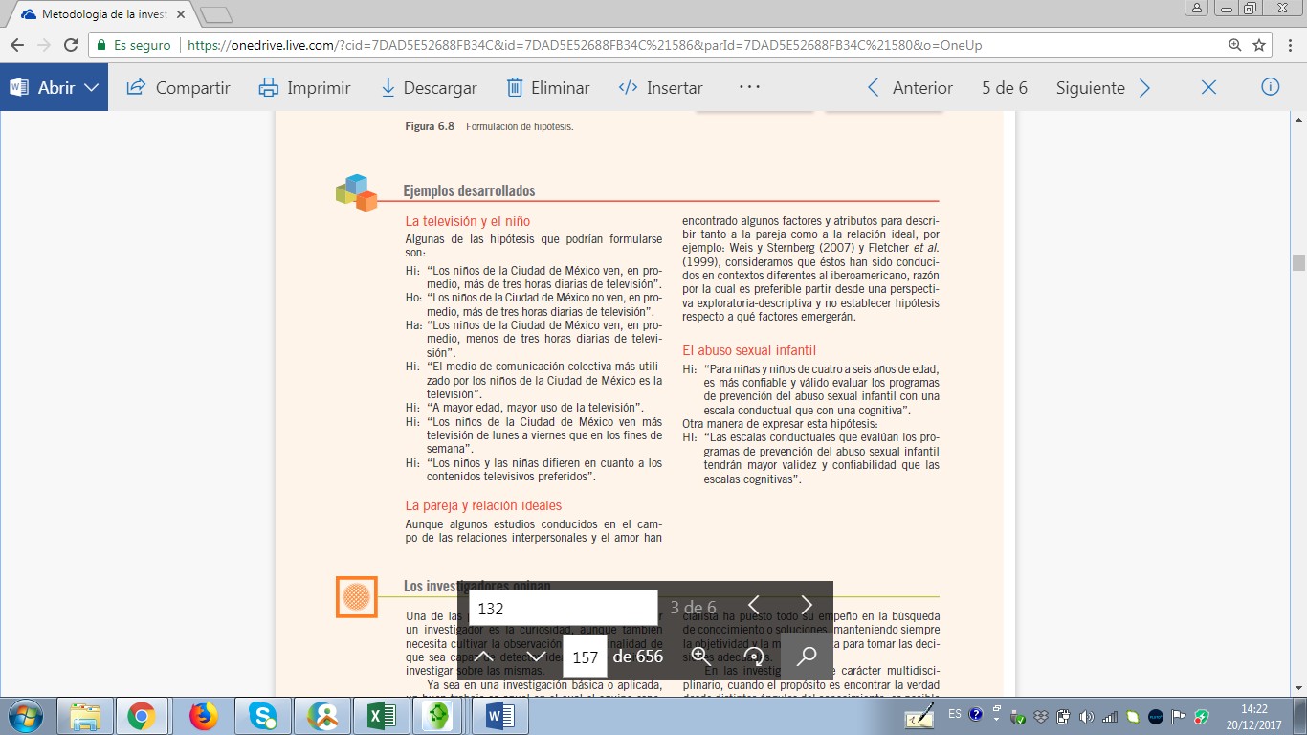Screen dimensions: 1307x735
Task: Click the zoom in magnifier icon
Action: [x=700, y=657]
